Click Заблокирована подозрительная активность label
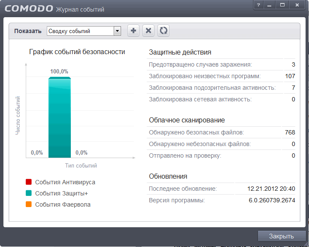This screenshot has height=247, width=309. tap(212, 88)
